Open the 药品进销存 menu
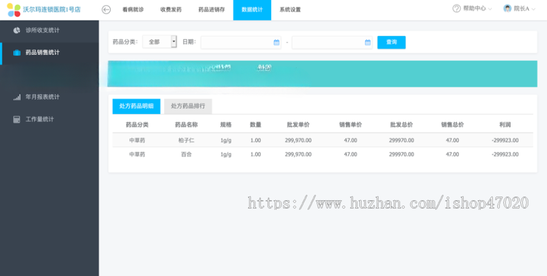 click(x=212, y=10)
